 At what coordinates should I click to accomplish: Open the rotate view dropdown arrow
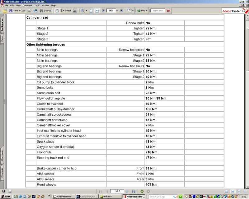(x=133, y=11)
